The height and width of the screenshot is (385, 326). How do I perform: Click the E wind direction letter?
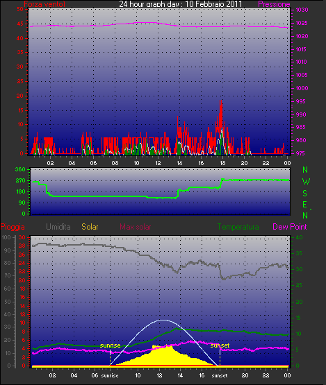pos(304,204)
